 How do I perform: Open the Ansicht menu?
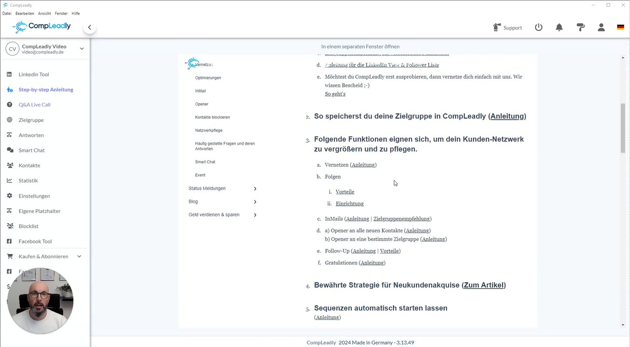pos(44,13)
